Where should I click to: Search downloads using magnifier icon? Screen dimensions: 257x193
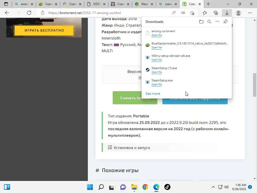point(209,22)
